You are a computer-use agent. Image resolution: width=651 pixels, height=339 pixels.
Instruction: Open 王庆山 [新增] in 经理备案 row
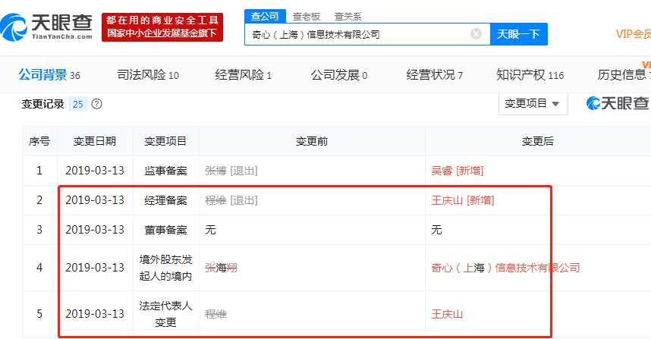pyautogui.click(x=463, y=200)
